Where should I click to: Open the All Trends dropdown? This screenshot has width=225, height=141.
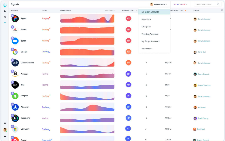180,4
